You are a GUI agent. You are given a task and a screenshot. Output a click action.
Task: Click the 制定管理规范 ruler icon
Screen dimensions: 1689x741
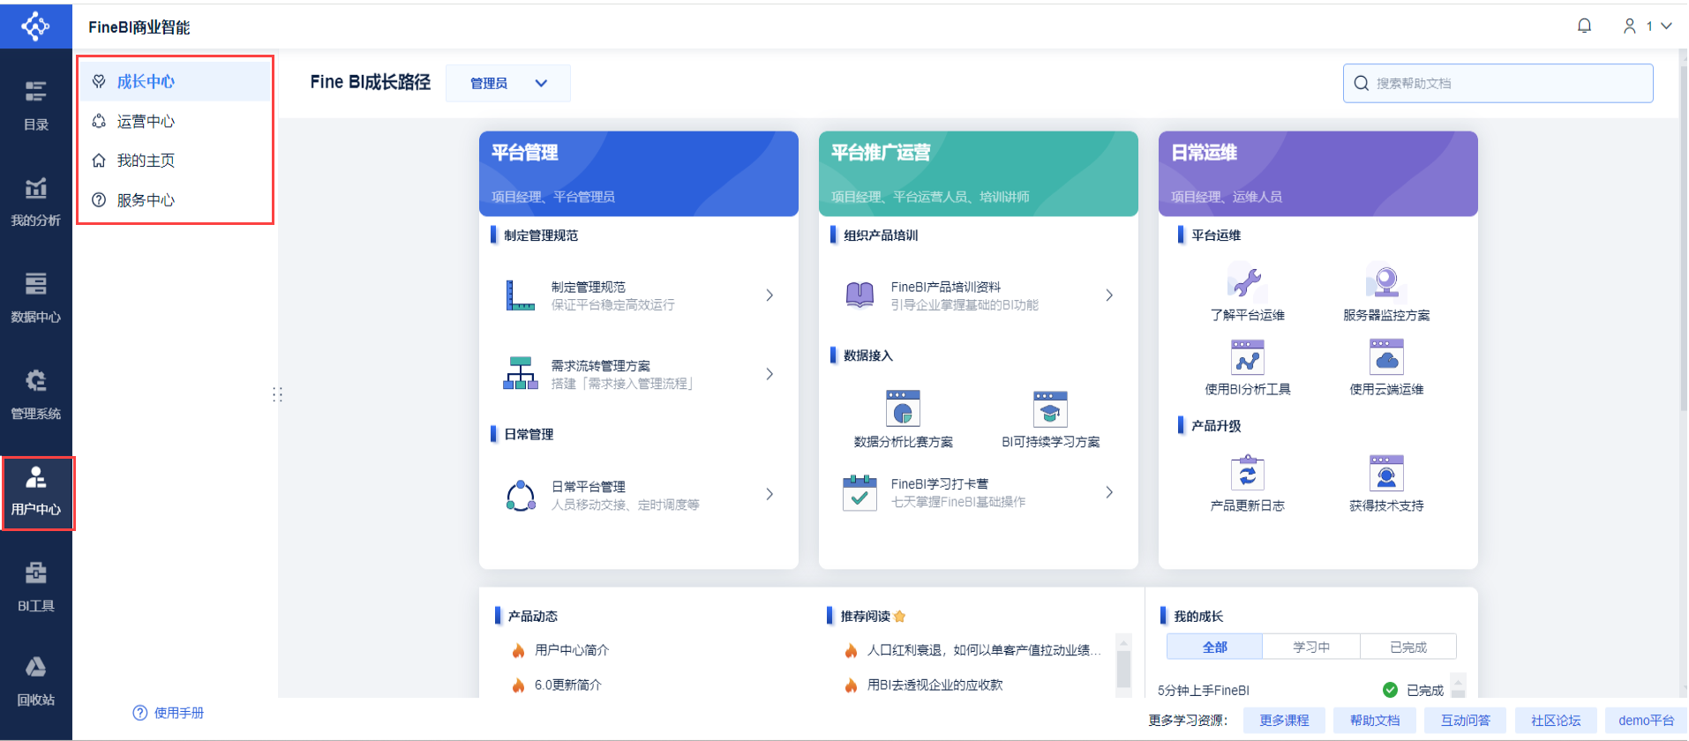point(521,296)
